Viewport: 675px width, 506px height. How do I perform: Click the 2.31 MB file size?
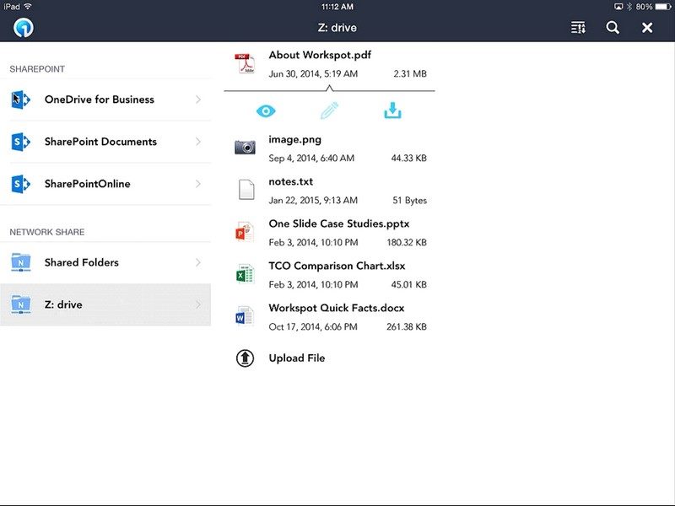tap(410, 74)
